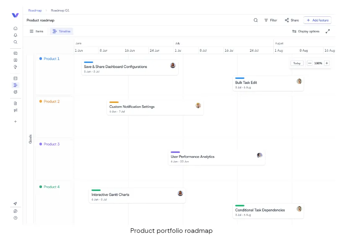340x240 pixels.
Task: Open Display options
Action: [306, 31]
